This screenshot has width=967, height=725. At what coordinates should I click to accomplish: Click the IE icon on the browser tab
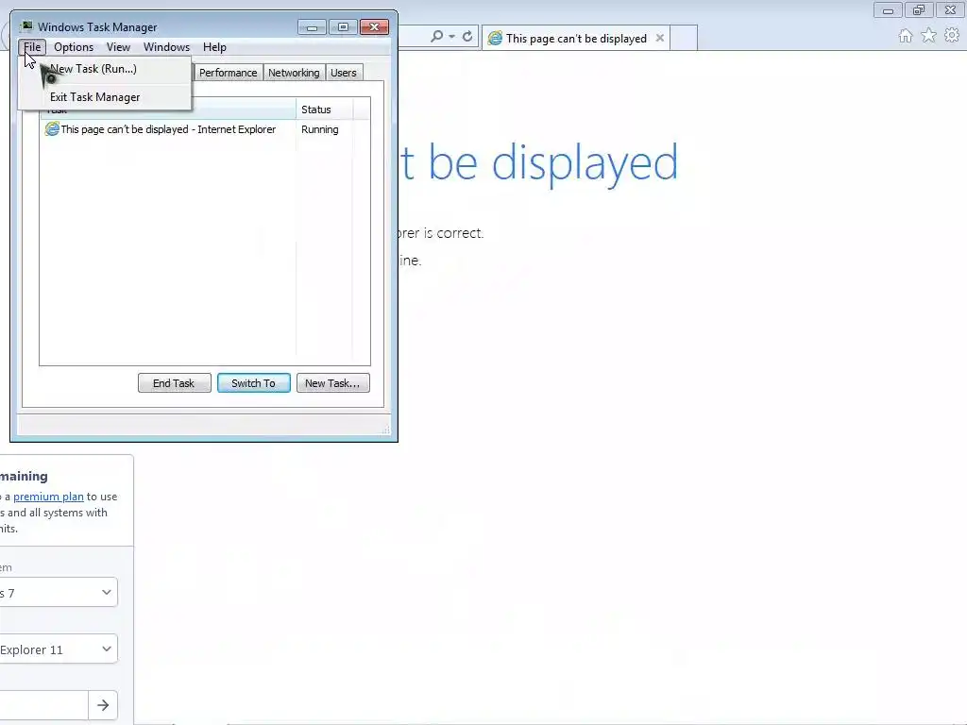[x=495, y=38]
